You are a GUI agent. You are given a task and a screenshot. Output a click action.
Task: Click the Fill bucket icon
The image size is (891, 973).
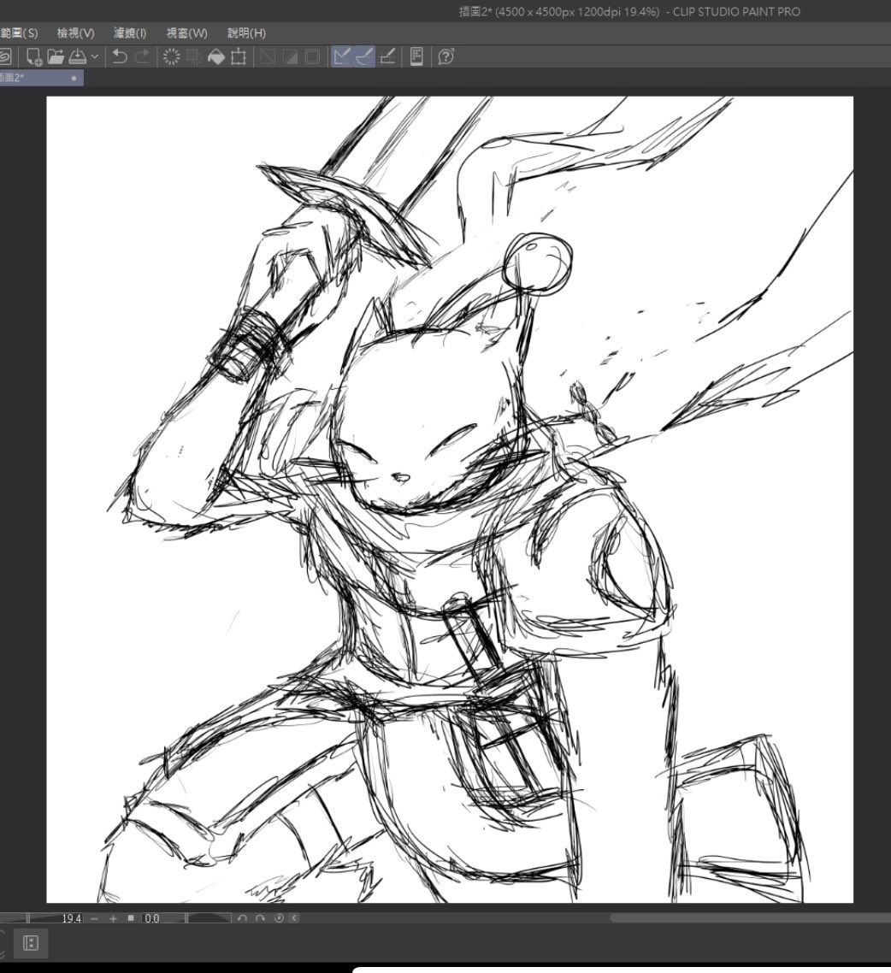pos(216,57)
